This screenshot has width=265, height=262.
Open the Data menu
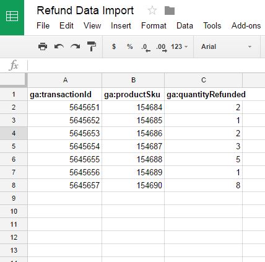click(185, 25)
